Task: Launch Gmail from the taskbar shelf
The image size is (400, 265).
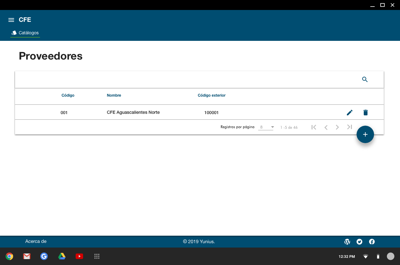Action: 27,256
